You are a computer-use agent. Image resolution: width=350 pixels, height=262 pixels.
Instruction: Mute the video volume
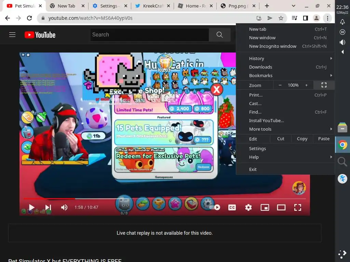[x=64, y=207]
